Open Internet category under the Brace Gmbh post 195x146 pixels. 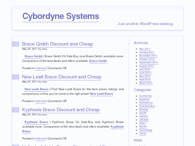(x=40, y=68)
